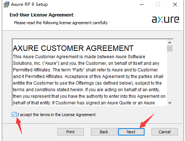This screenshot has height=141, width=185.
Task: Click the End-User License Agreement header
Action: [42, 15]
